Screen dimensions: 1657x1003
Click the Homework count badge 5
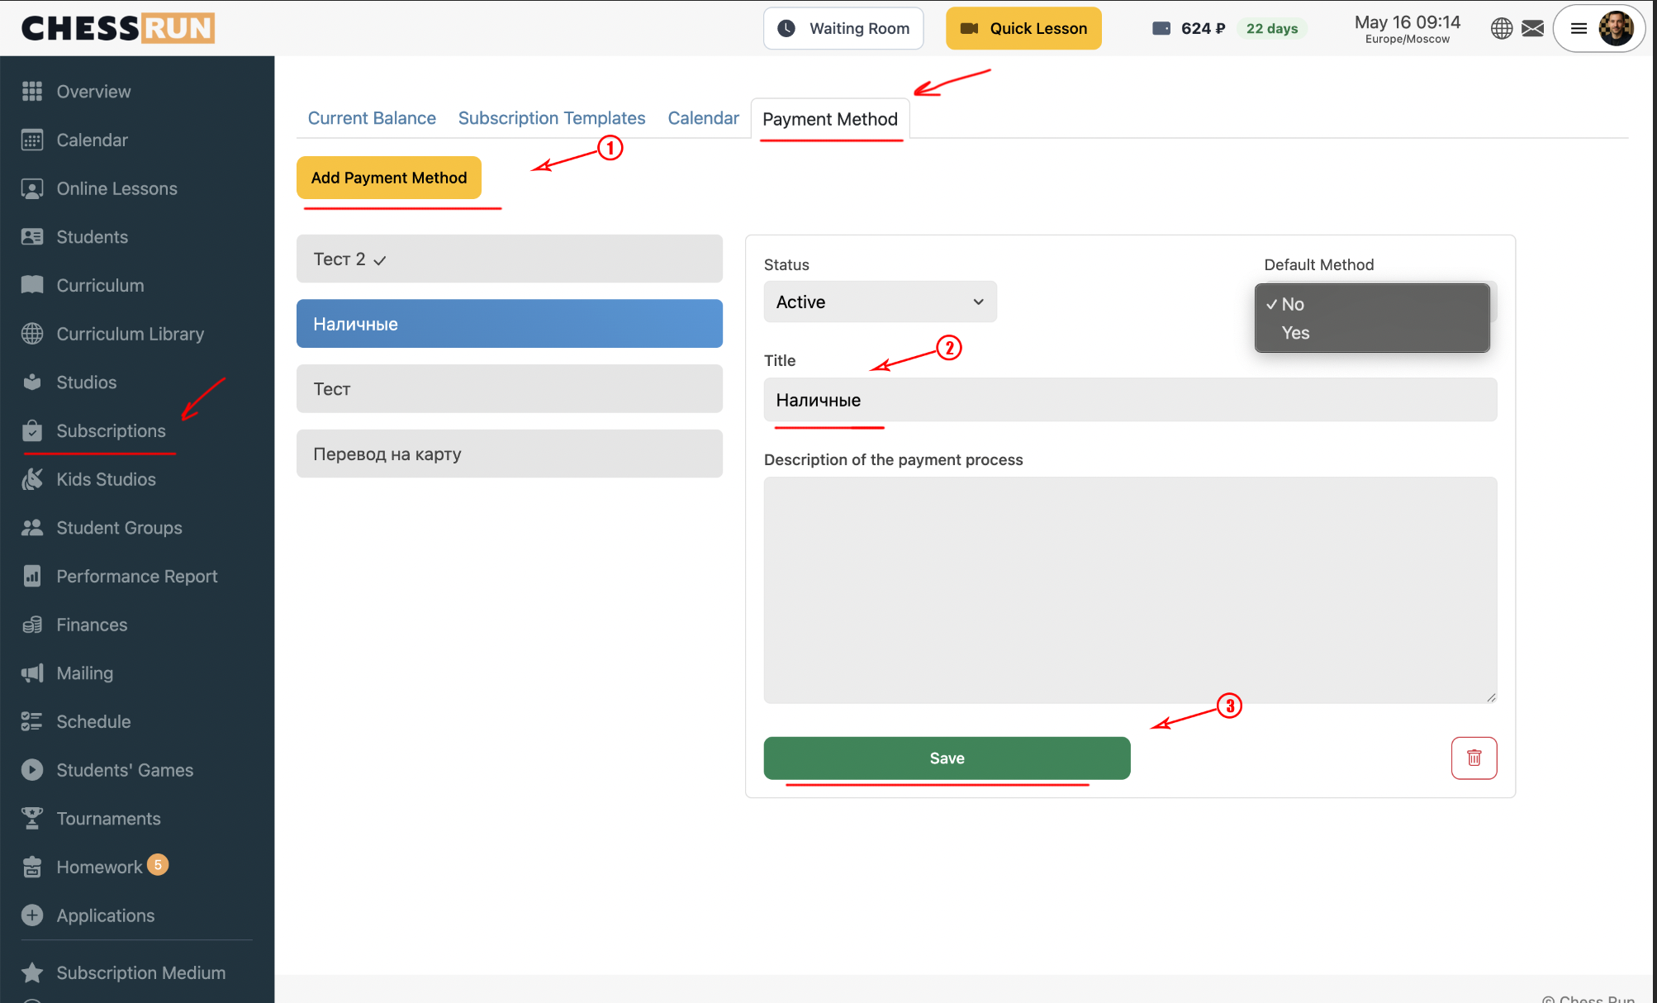[x=158, y=864]
